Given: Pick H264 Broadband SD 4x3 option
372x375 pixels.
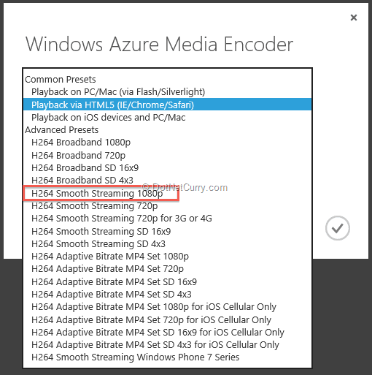Looking at the screenshot, I should pos(167,181).
